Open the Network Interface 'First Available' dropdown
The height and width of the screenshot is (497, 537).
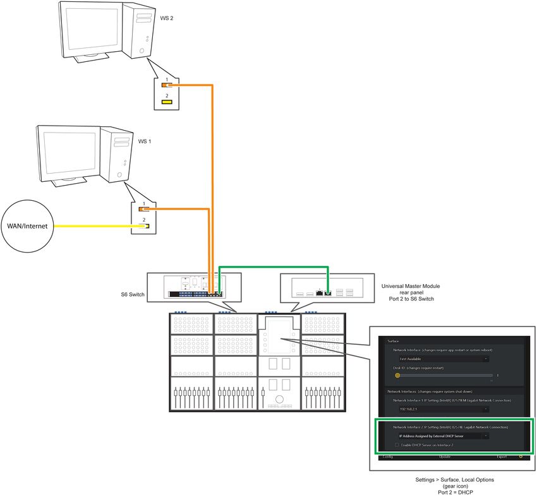coord(444,359)
